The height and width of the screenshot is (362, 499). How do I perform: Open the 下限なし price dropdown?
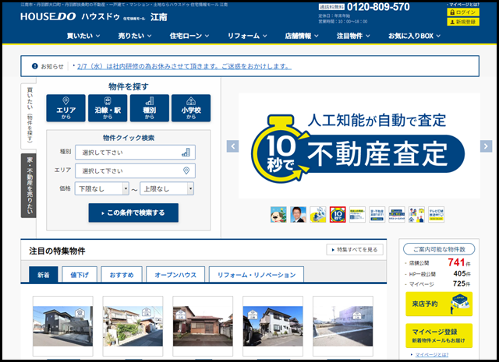[102, 188]
